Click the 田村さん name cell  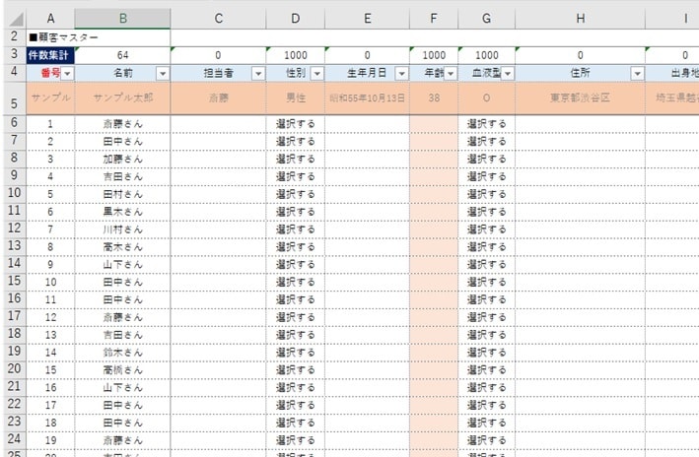click(122, 194)
